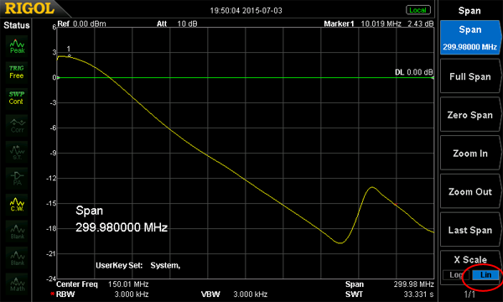Viewport: 503px width, 302px height.
Task: Select the first Blank trace icon
Action: (17, 231)
